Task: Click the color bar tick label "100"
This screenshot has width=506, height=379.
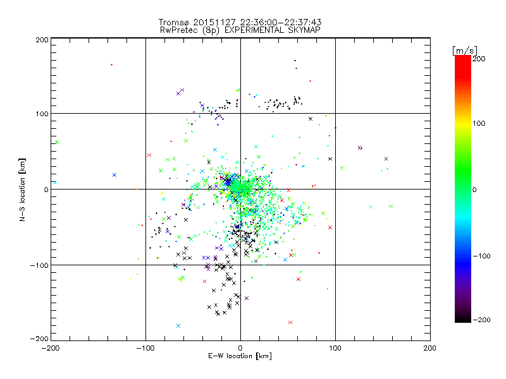Action: [x=479, y=123]
